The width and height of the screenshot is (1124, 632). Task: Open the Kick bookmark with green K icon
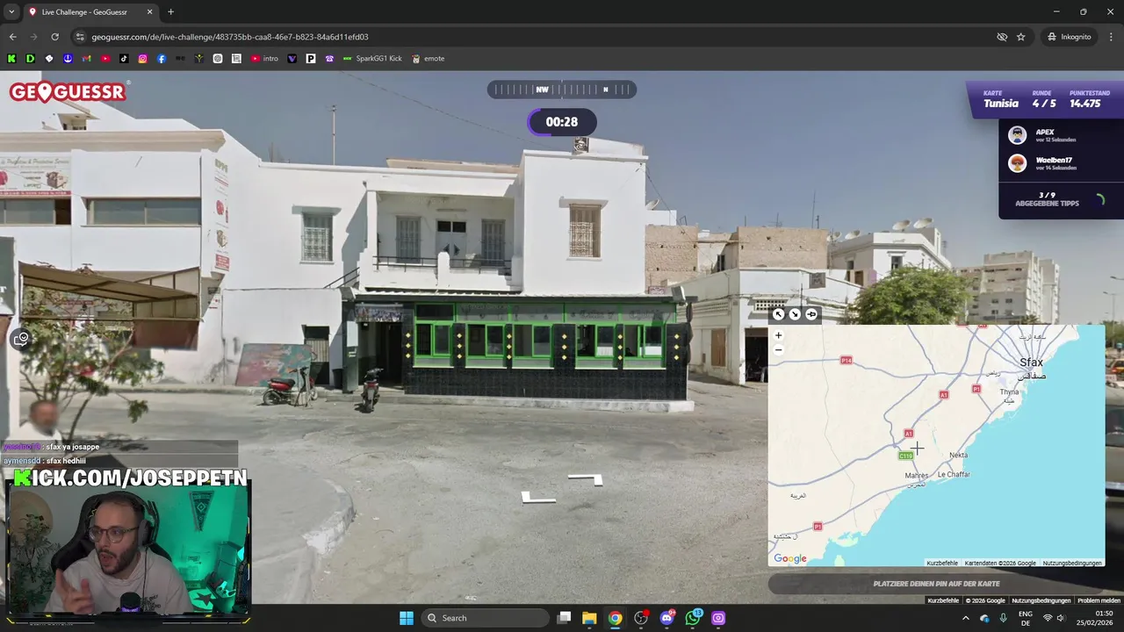(11, 59)
